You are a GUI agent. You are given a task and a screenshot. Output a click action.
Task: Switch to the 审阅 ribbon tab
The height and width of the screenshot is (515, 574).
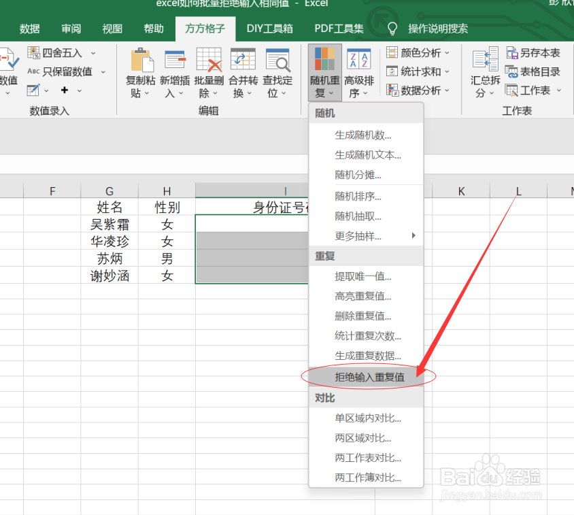(71, 29)
